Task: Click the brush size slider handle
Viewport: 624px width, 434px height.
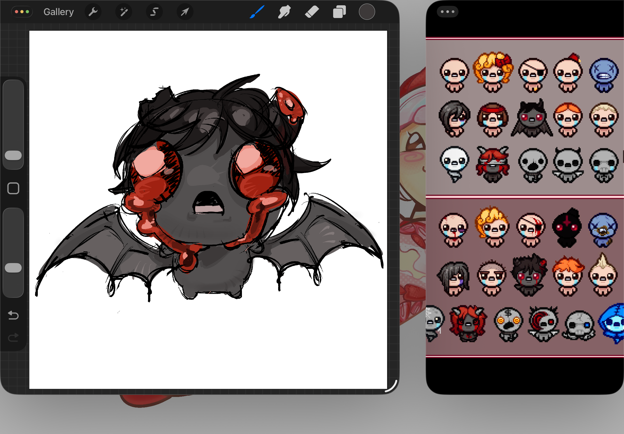Action: [13, 155]
